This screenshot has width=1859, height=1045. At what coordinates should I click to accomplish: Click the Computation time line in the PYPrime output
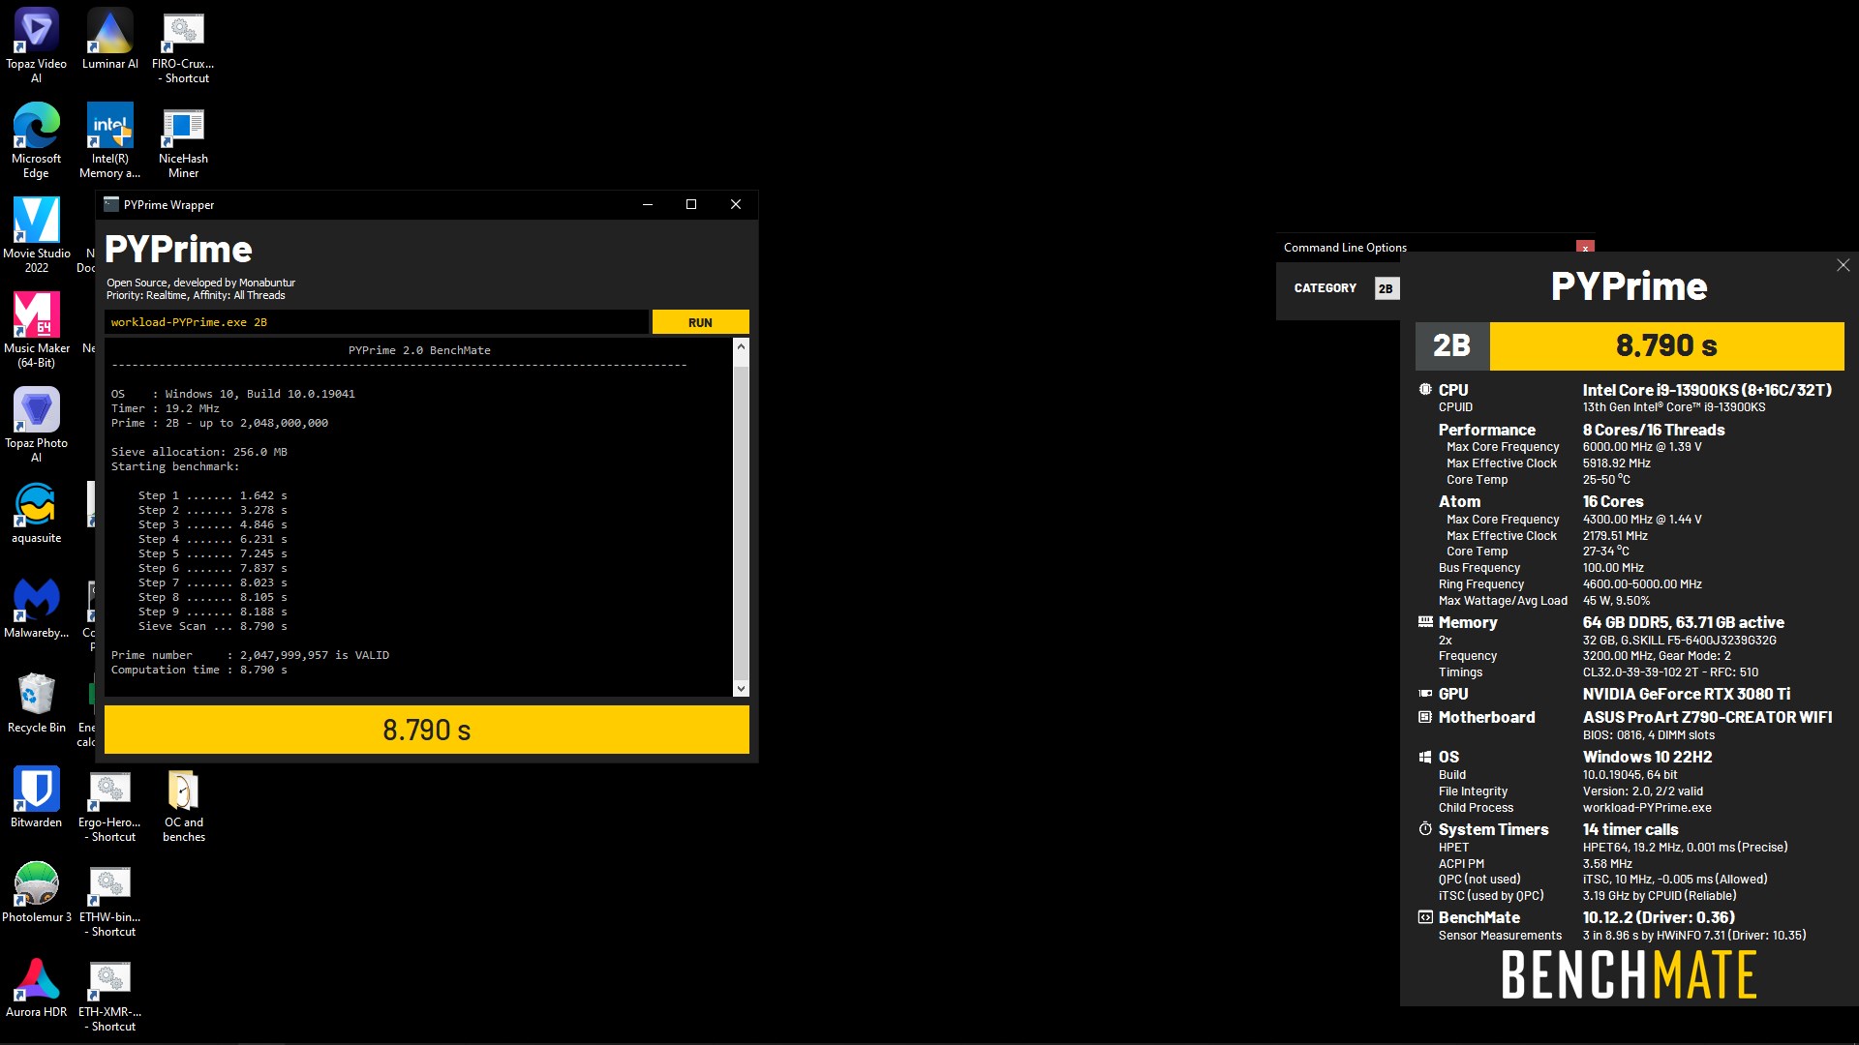pos(199,670)
